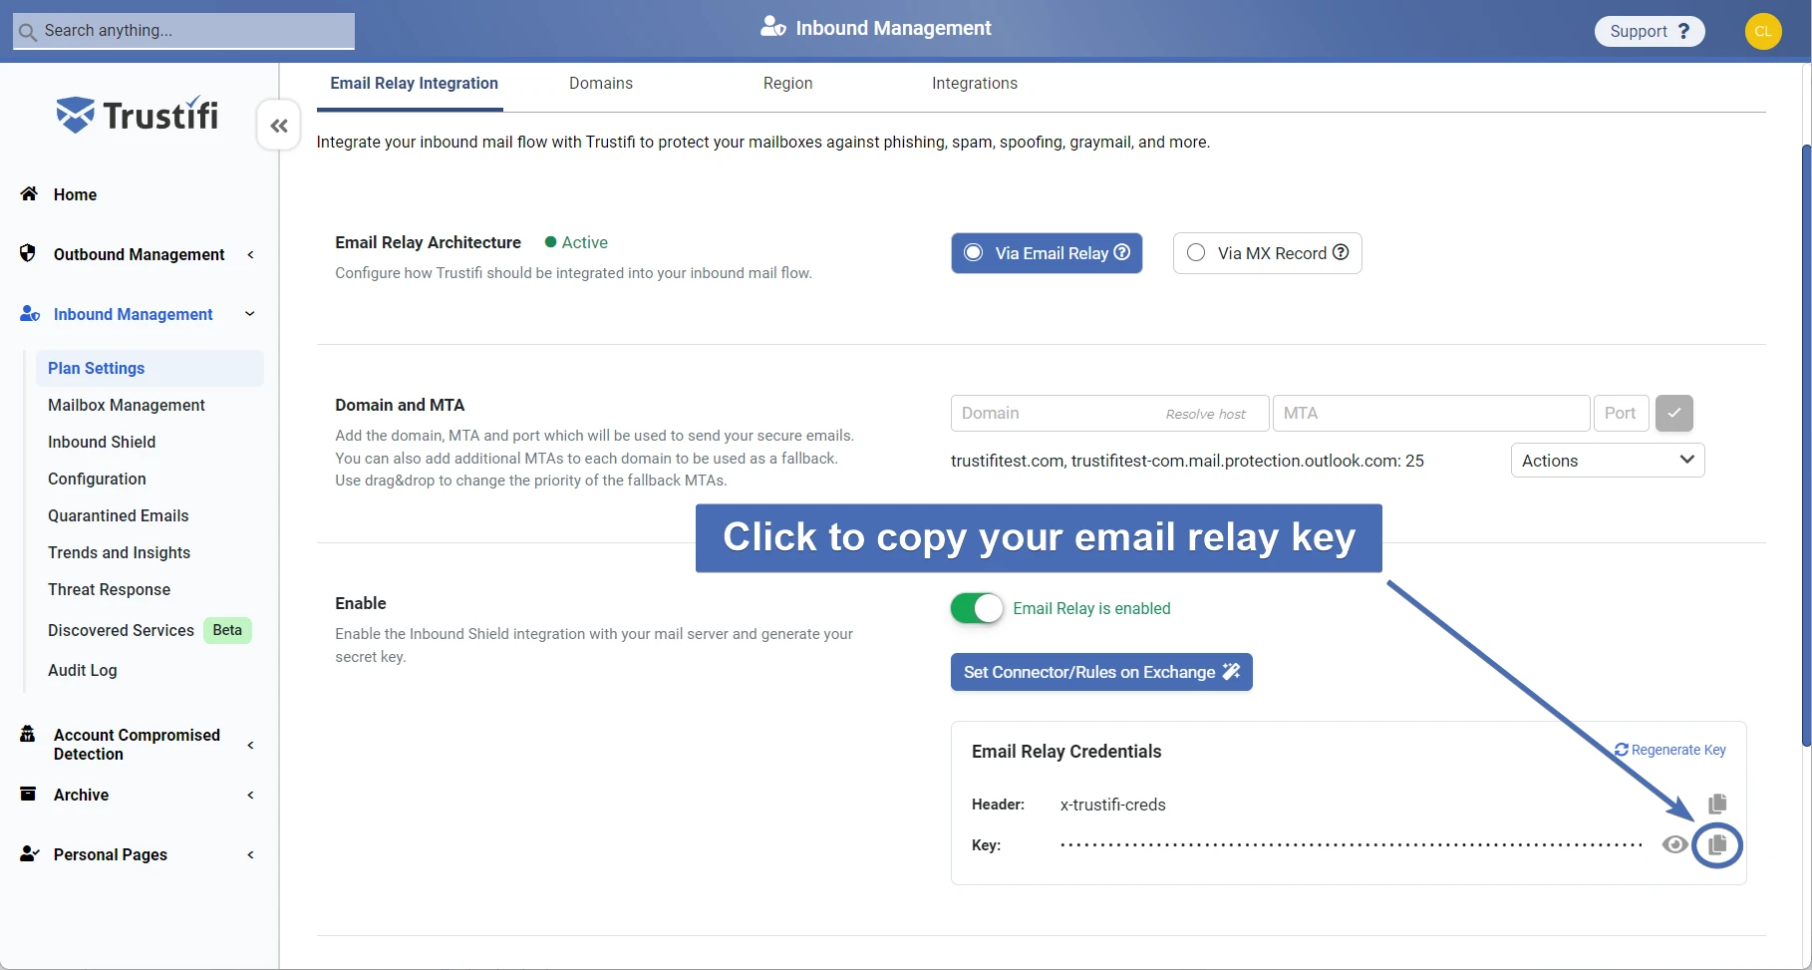Viewport: 1812px width, 970px height.
Task: Confirm domain entry with checkmark button
Action: (1673, 413)
